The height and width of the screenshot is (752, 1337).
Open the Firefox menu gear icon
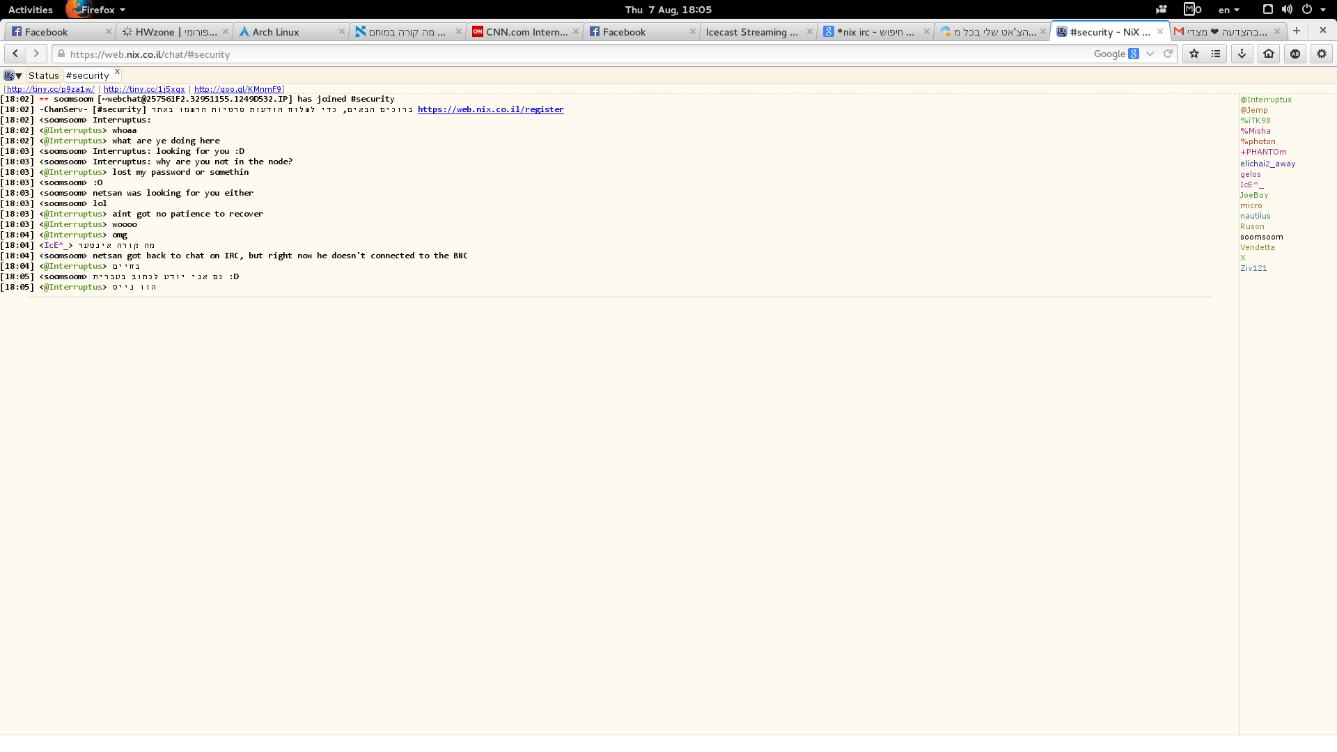click(x=1322, y=54)
